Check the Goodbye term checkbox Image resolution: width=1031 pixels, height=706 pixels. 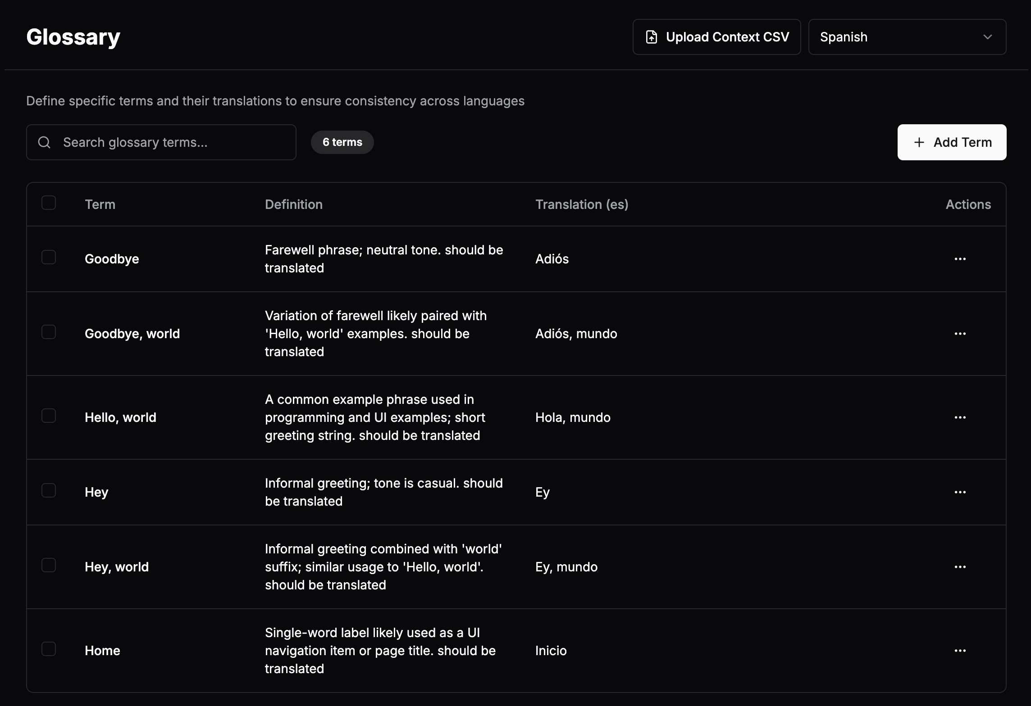coord(49,257)
